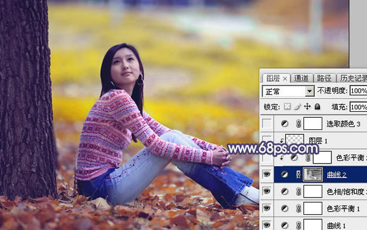Click the adjustment icon of 选取颜色 3 layer
367x230 pixels.
(x=284, y=123)
